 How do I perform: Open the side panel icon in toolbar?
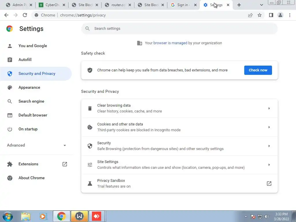(271, 15)
